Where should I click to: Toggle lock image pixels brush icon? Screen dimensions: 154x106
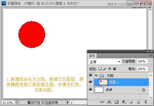click(105, 69)
